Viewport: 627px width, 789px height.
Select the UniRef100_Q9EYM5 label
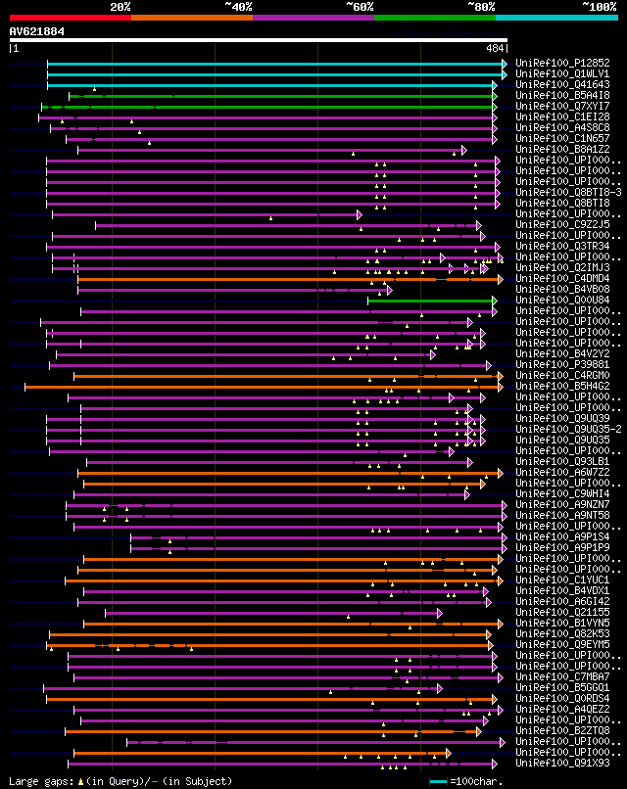click(x=562, y=644)
